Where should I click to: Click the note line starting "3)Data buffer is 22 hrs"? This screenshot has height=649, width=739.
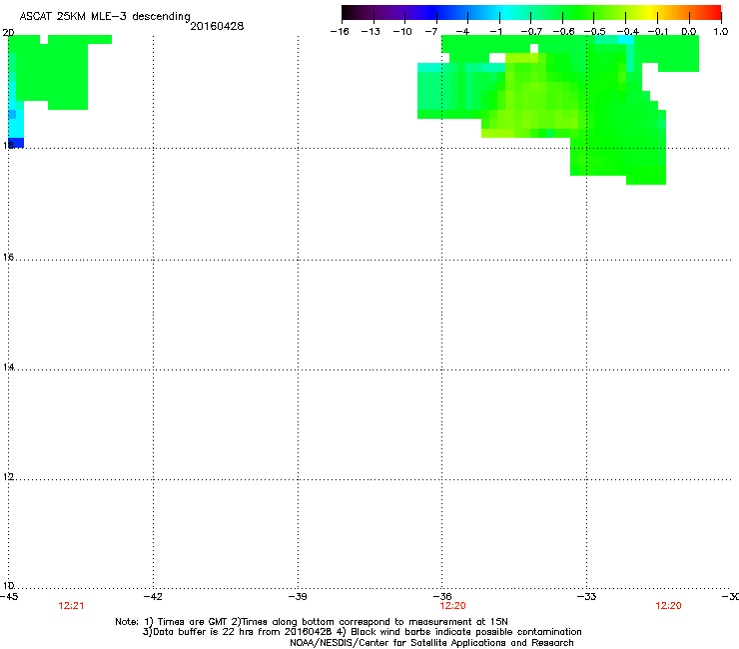click(x=362, y=632)
